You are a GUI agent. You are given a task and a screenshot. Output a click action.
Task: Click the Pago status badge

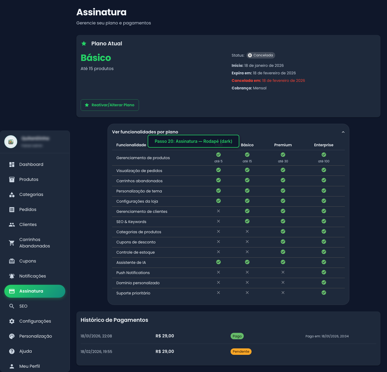237,336
